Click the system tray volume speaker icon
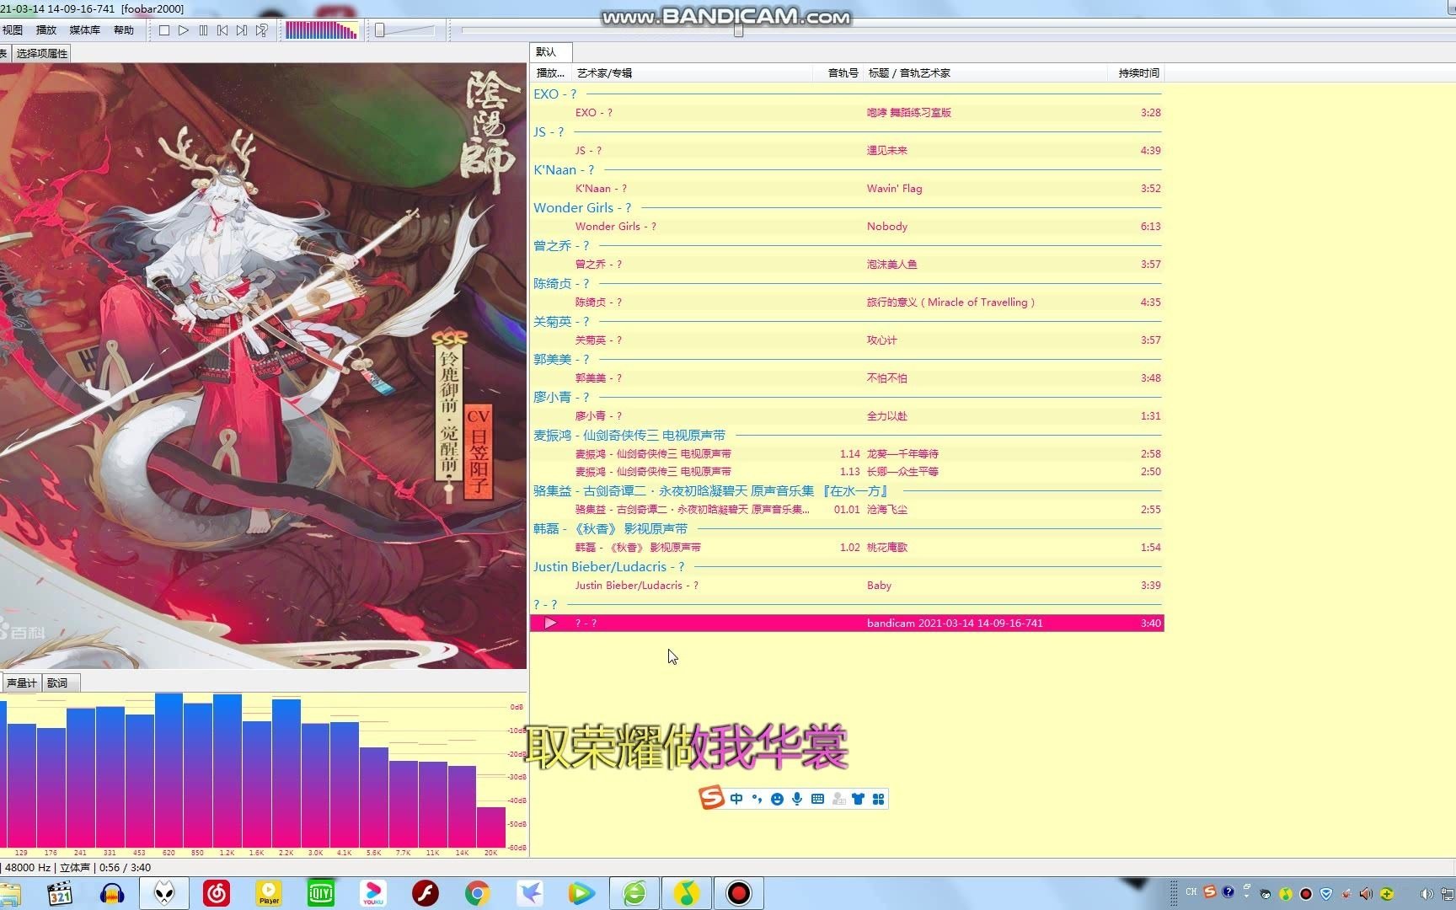Image resolution: width=1456 pixels, height=910 pixels. [x=1426, y=894]
